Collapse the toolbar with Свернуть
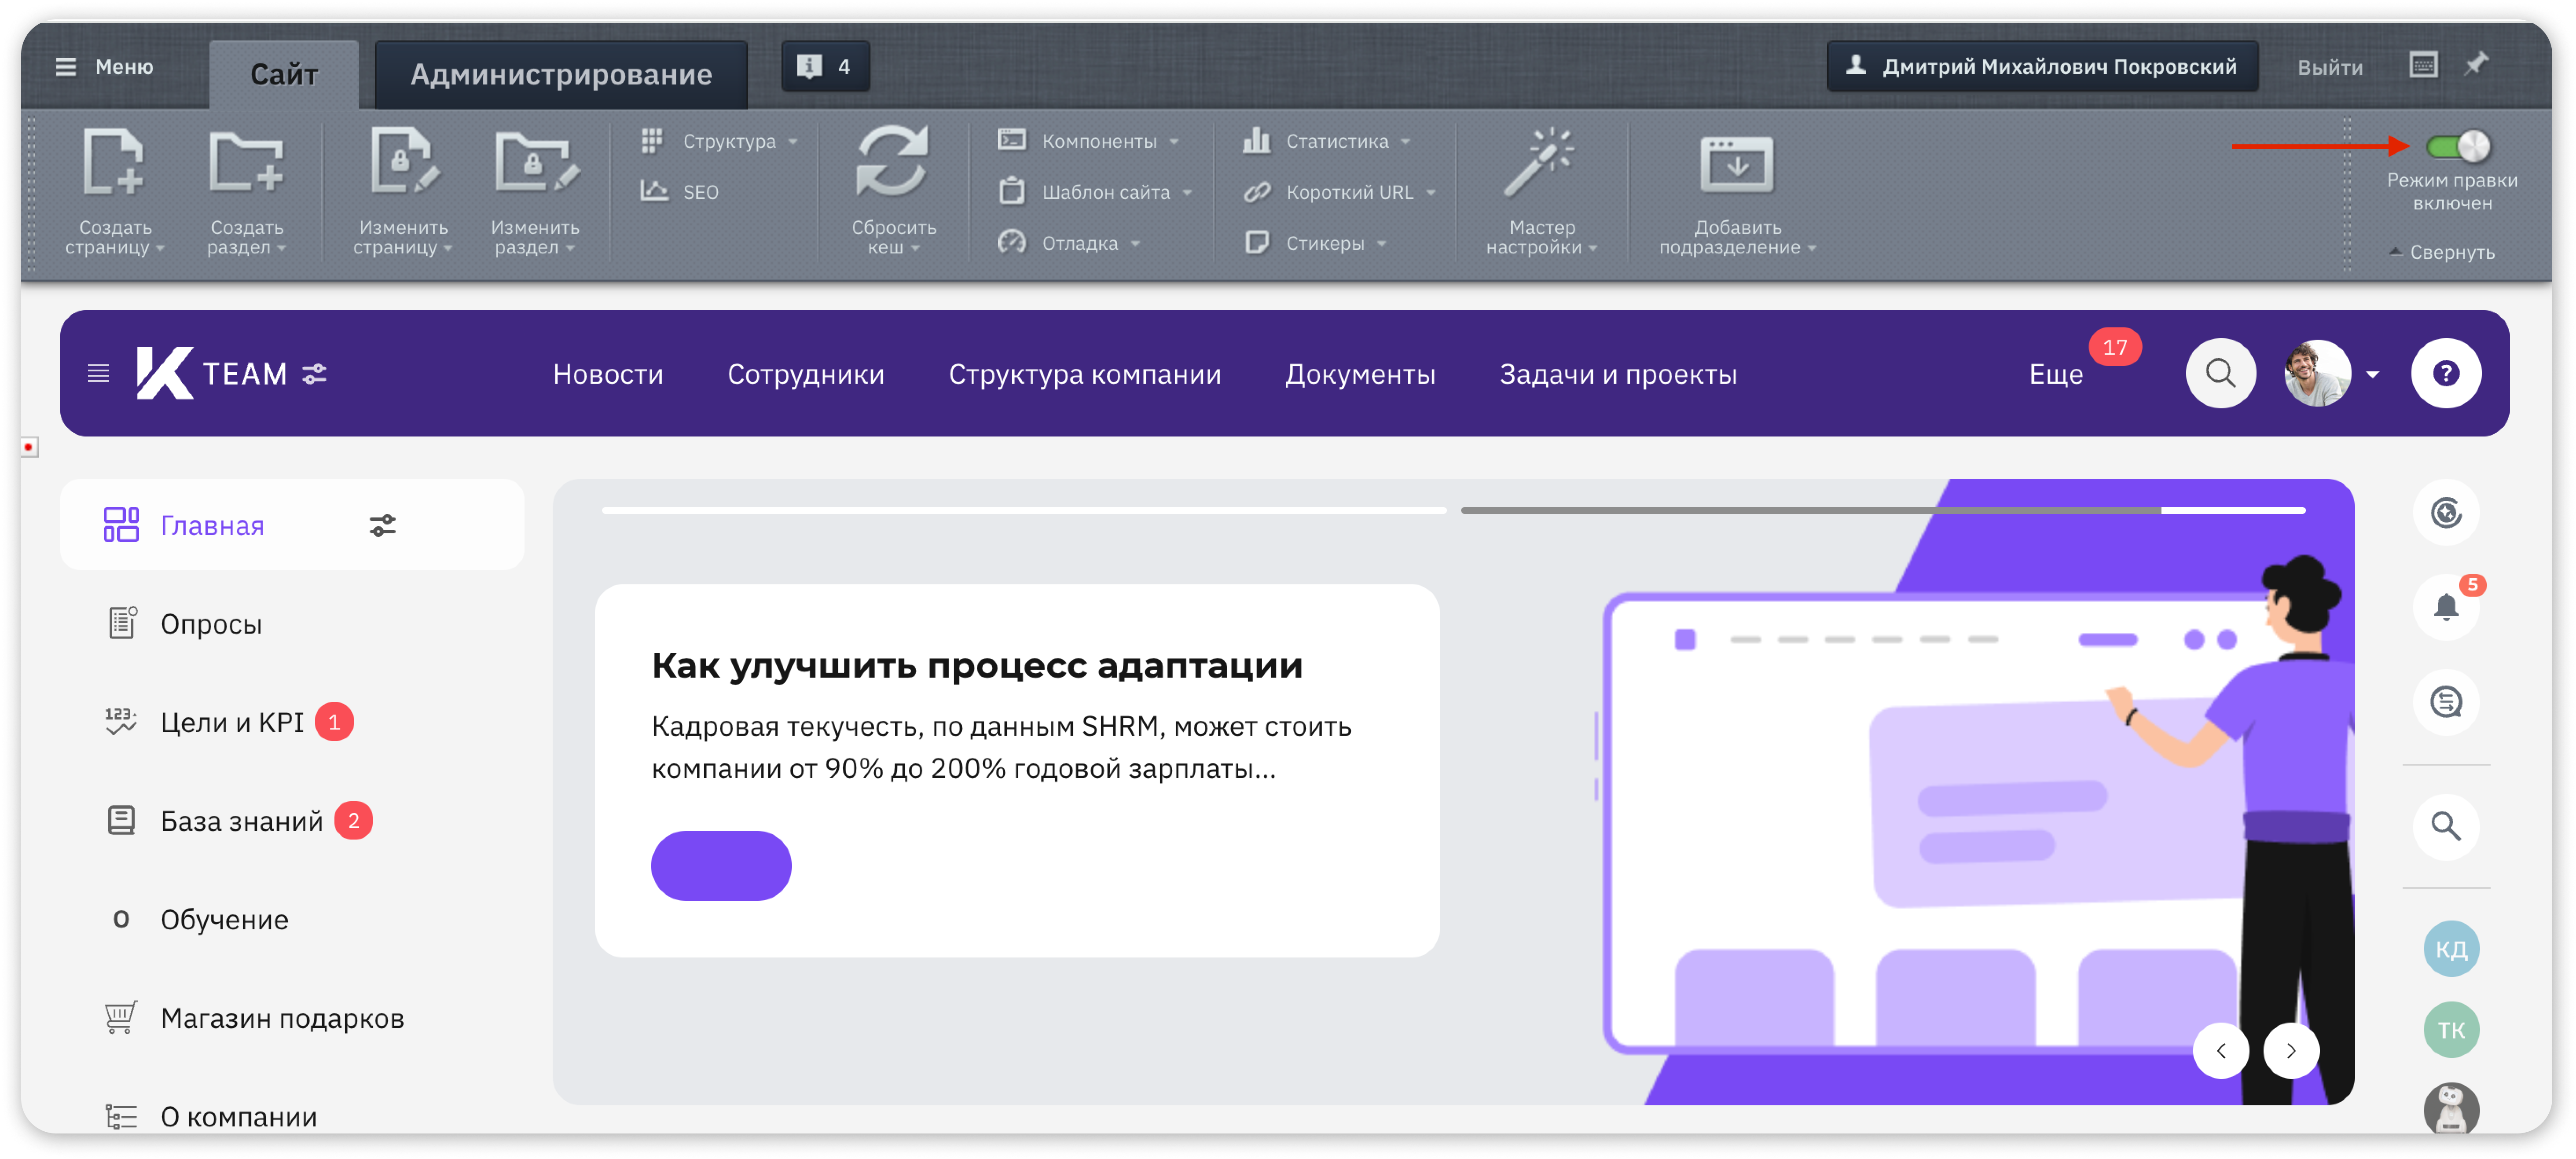The image size is (2576, 1159). pyautogui.click(x=2441, y=252)
